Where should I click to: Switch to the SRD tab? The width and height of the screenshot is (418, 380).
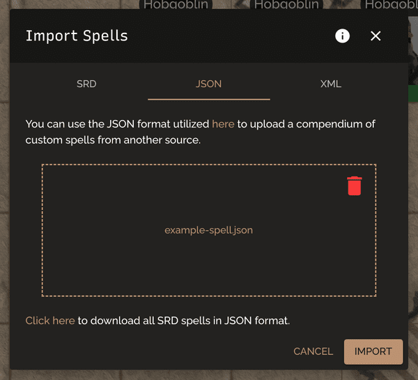86,84
